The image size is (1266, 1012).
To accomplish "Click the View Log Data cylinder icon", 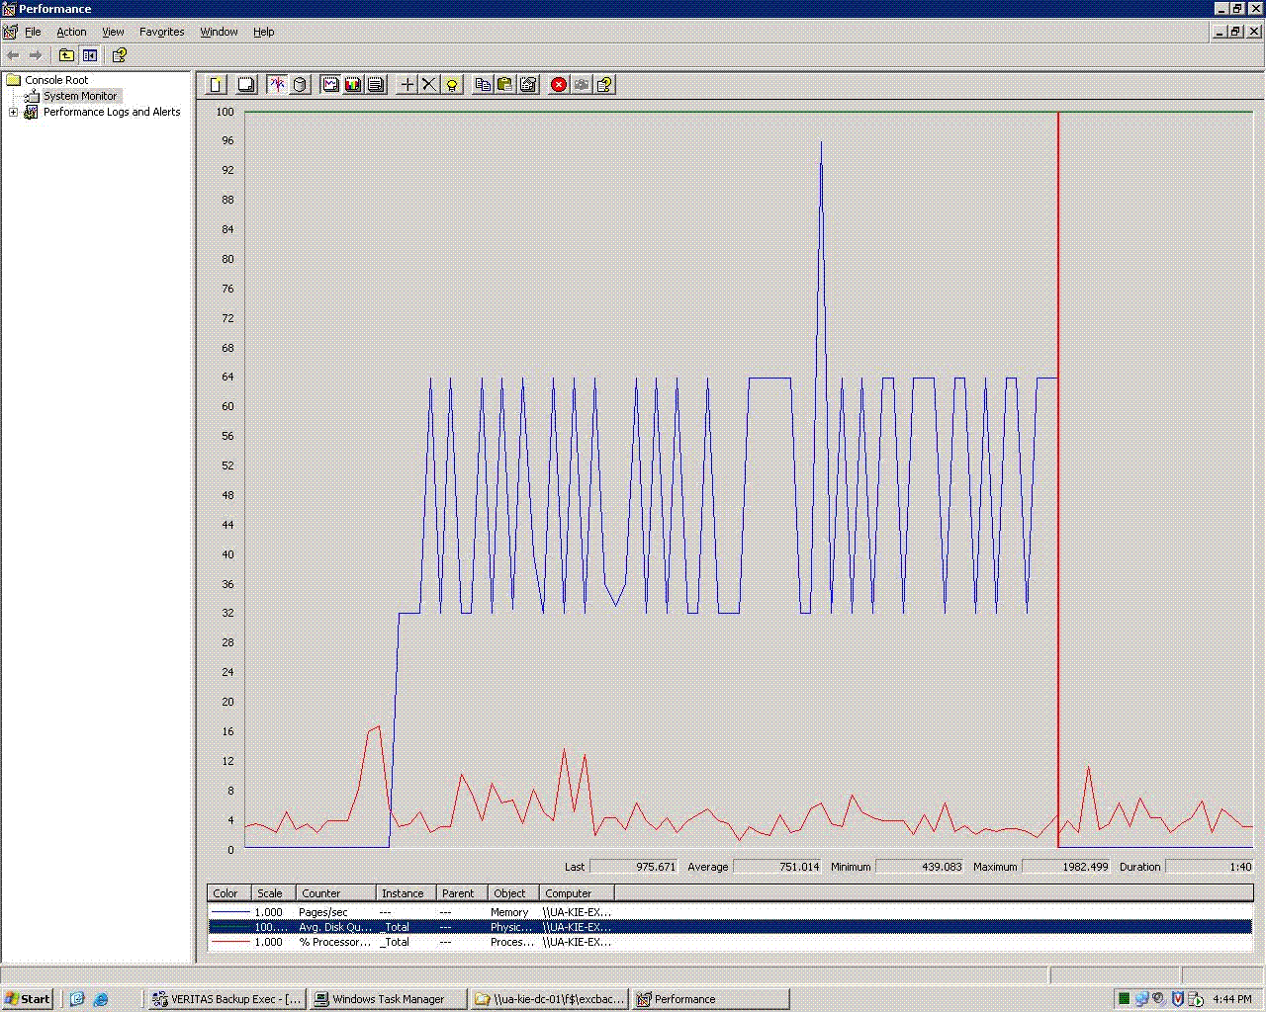I will [x=301, y=85].
